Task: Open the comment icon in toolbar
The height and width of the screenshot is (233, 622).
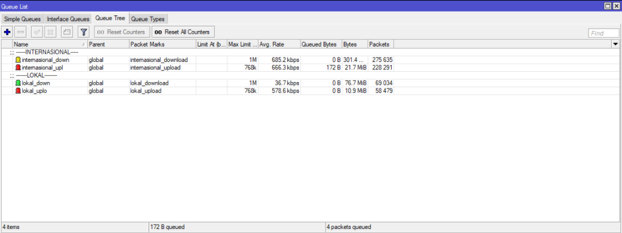Action: (x=67, y=32)
